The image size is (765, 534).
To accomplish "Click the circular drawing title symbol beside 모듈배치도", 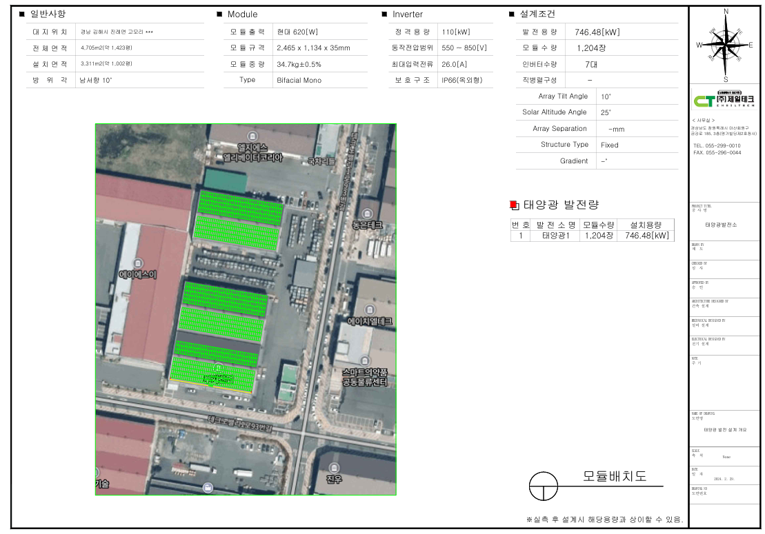I will click(x=543, y=486).
